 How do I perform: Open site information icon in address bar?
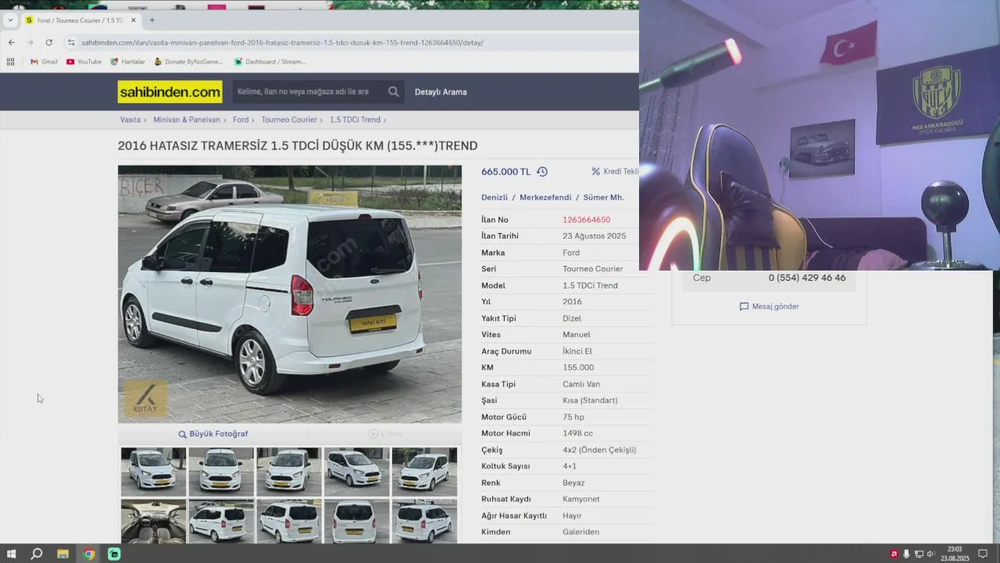click(x=71, y=42)
